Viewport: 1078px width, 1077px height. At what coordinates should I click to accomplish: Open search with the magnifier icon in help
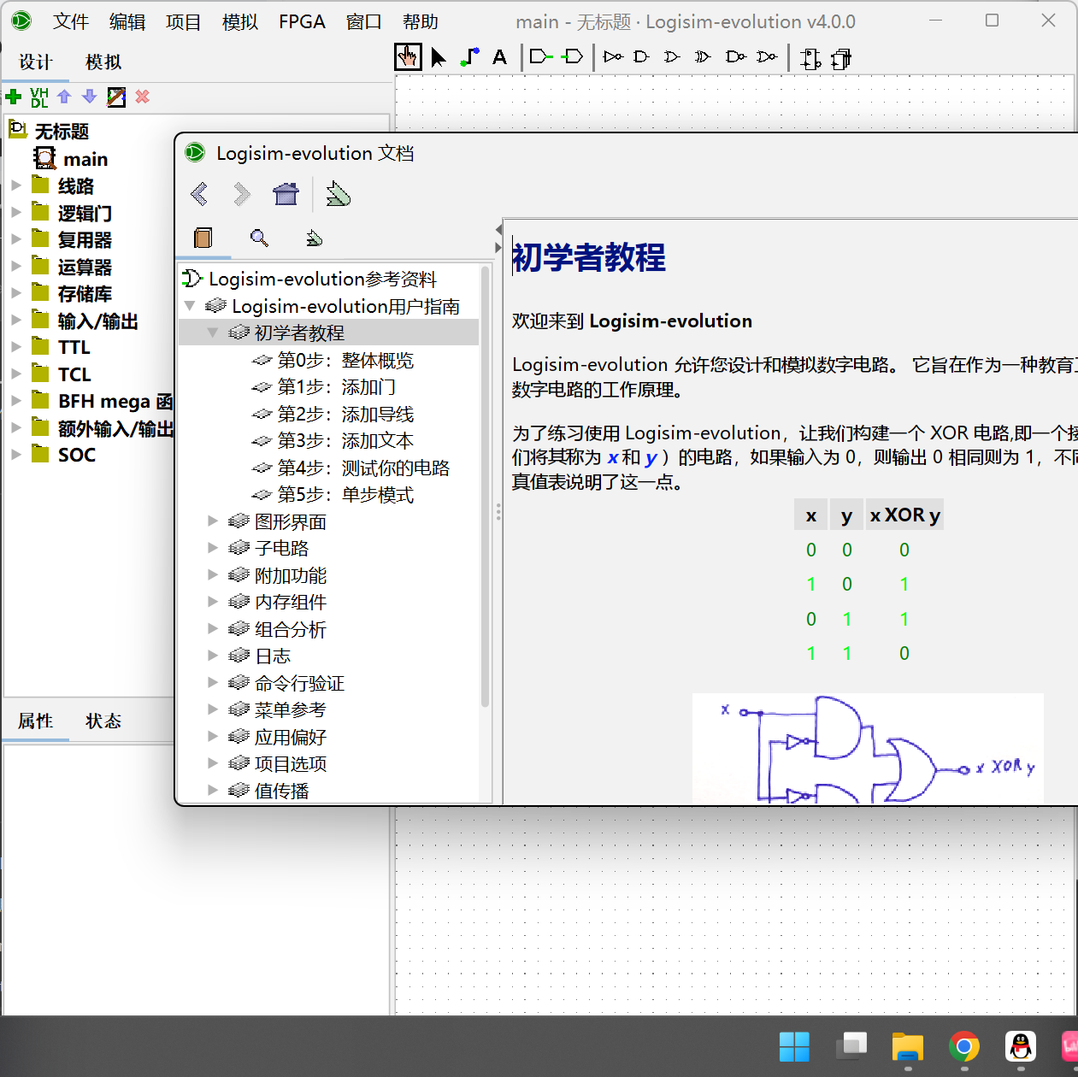point(259,238)
